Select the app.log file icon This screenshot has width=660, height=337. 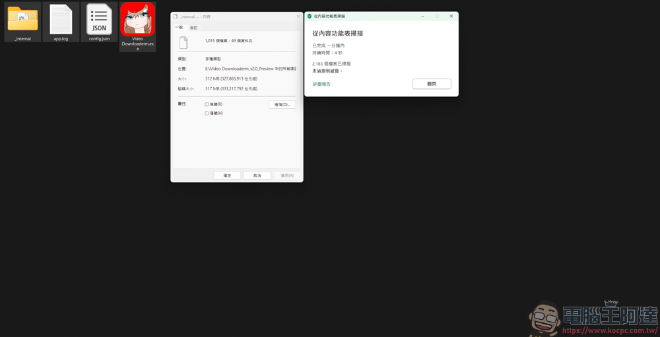(61, 19)
